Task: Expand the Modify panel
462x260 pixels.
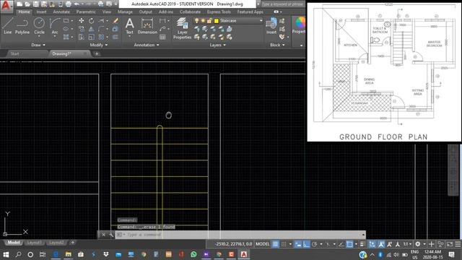Action: tap(99, 45)
